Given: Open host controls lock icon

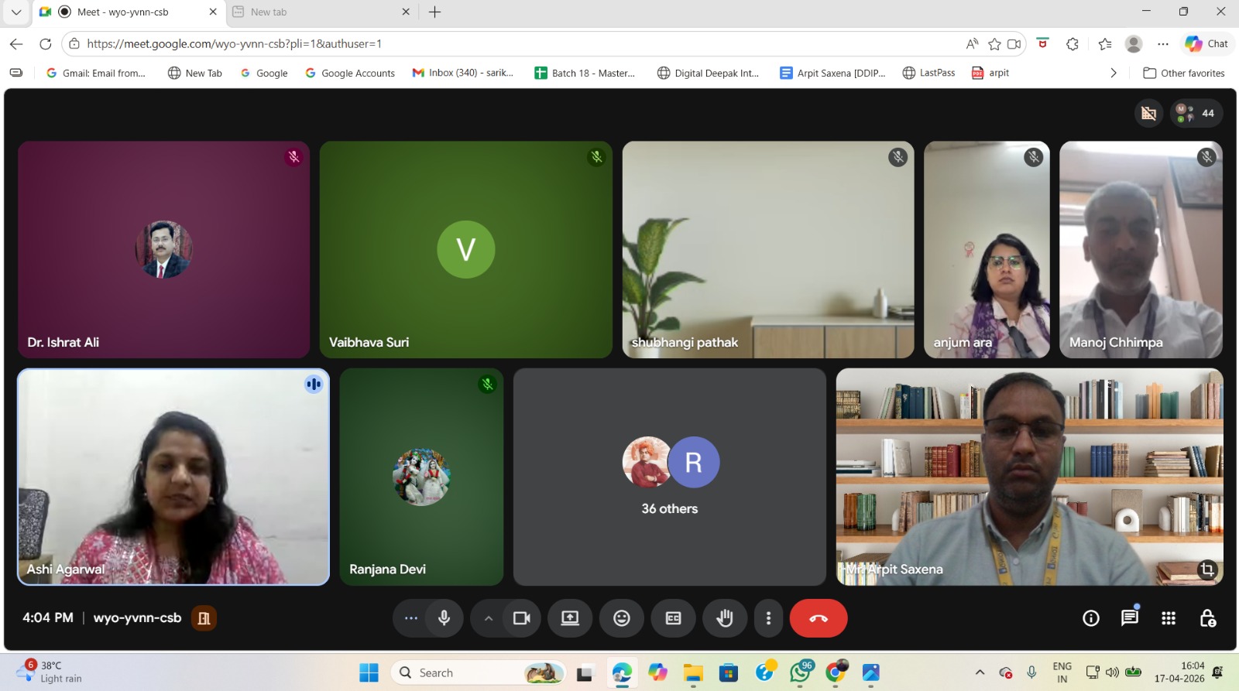Looking at the screenshot, I should [x=1207, y=617].
